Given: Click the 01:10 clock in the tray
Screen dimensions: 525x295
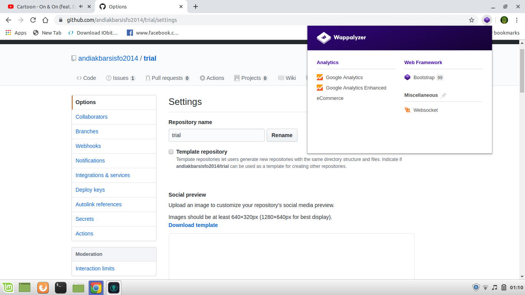Looking at the screenshot, I should click(x=517, y=287).
